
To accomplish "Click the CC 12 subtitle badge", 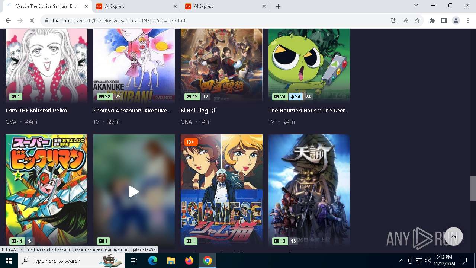I will pyautogui.click(x=192, y=97).
